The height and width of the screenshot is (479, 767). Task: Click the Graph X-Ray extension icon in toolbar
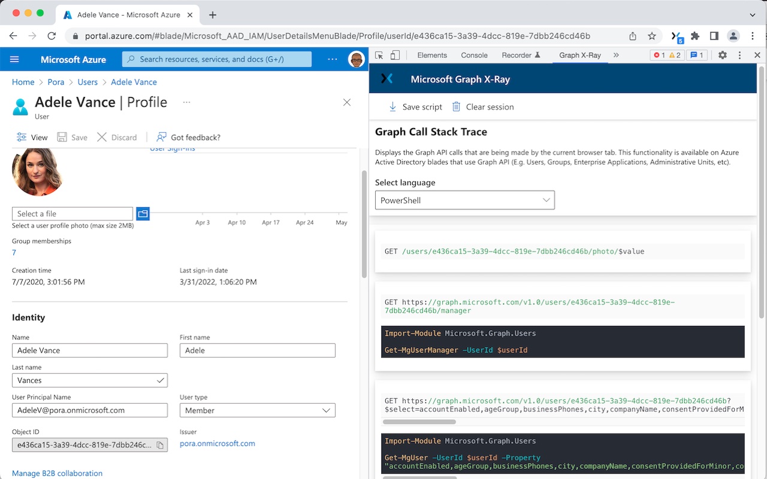[x=675, y=36]
